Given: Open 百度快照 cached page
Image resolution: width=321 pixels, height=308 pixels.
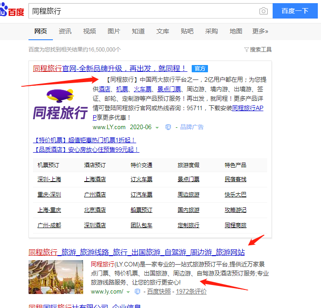Looking at the screenshot, I should click(x=159, y=291).
